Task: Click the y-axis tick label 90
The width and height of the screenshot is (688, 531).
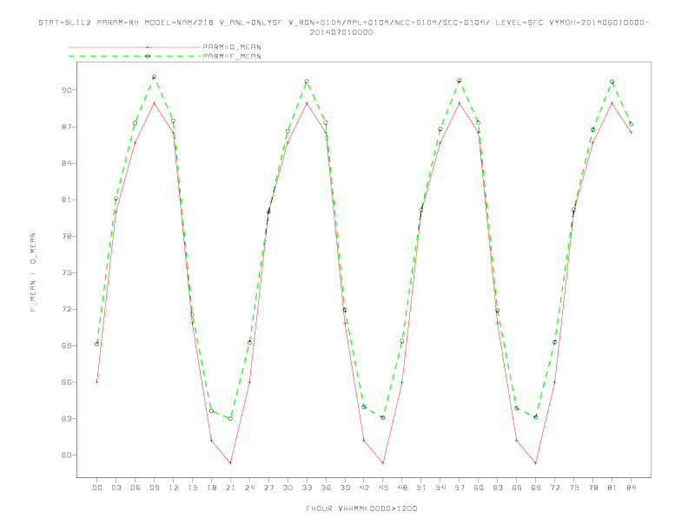Action: [66, 90]
